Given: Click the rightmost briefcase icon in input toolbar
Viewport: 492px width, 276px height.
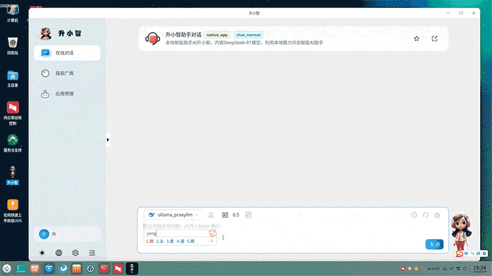Looking at the screenshot, I should coord(437,215).
